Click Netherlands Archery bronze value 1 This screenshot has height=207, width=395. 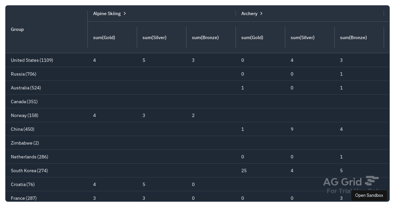click(341, 157)
